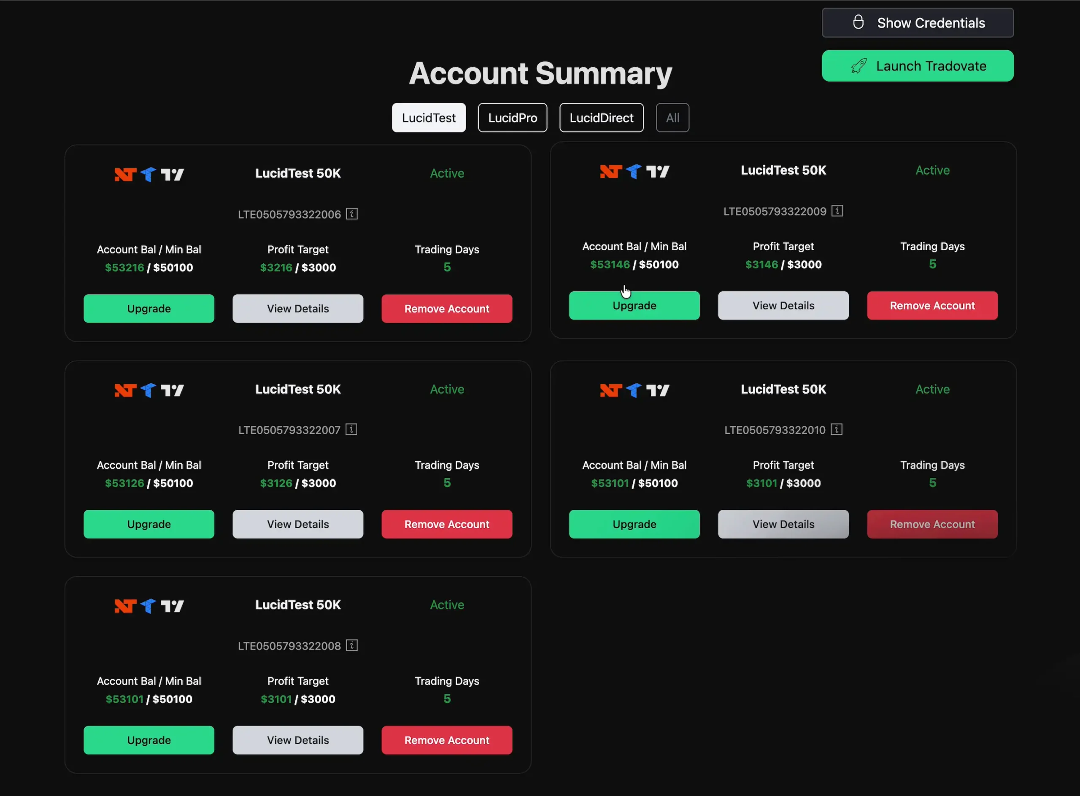Click the TradingView logo on the LTE0505793322010 card
Screen dimensions: 1080x796
coord(658,390)
